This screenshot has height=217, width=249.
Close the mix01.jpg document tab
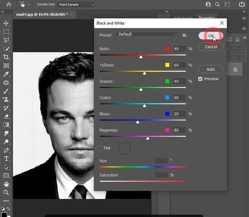tap(72, 15)
